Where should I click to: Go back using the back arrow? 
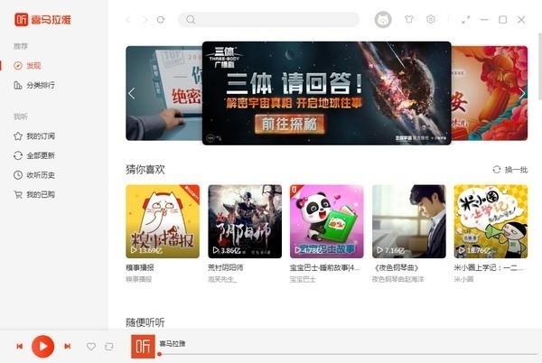coord(128,20)
